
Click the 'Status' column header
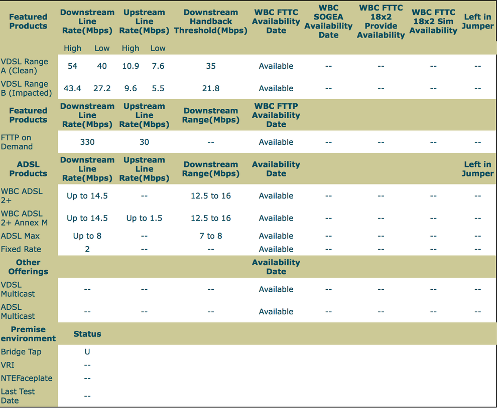[x=87, y=334]
